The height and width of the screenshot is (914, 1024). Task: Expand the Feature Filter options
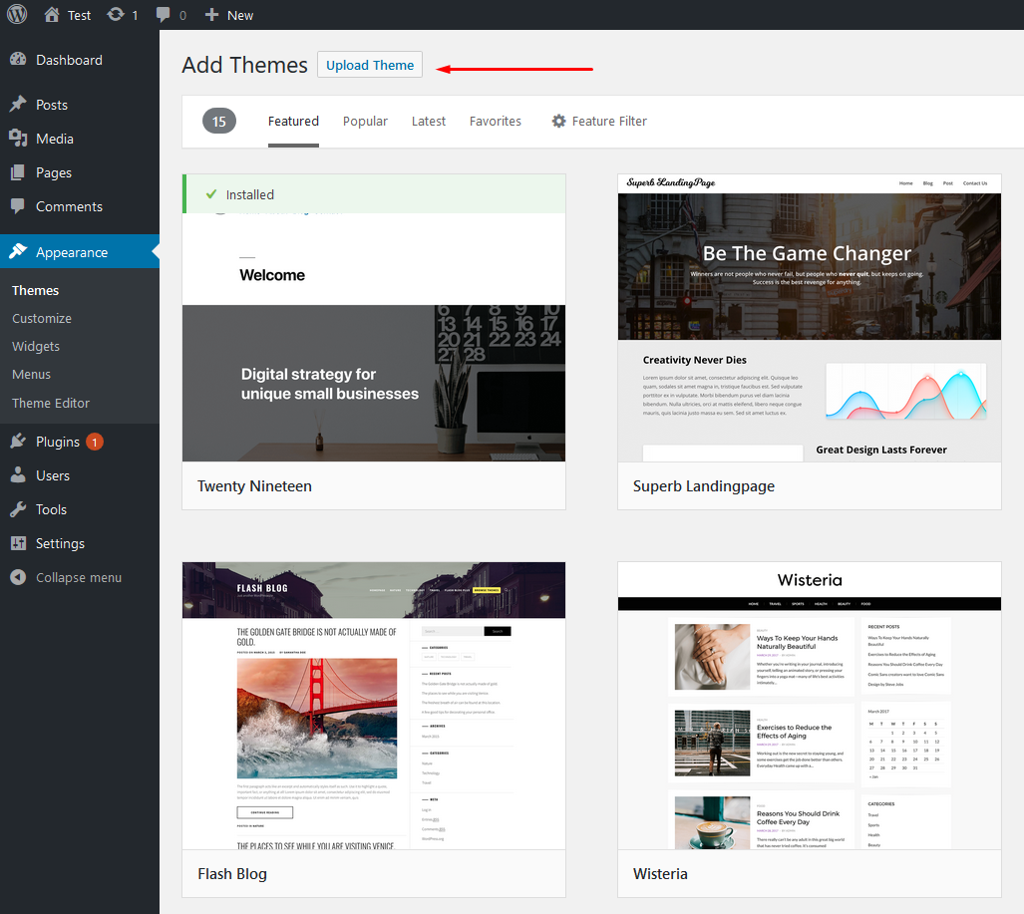coord(599,121)
